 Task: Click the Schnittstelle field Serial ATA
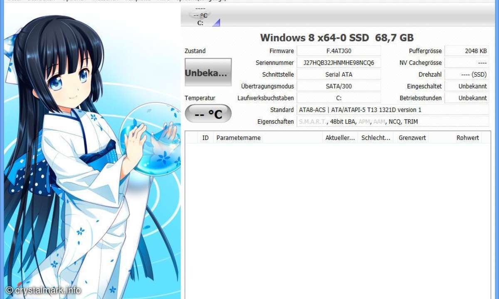pos(339,75)
